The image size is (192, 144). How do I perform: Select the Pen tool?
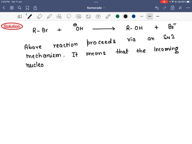click(x=30, y=16)
